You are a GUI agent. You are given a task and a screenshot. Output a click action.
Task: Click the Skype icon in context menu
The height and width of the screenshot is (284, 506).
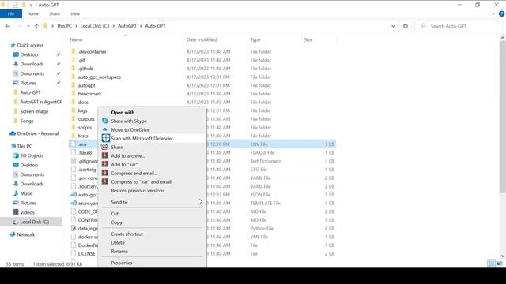pyautogui.click(x=105, y=121)
